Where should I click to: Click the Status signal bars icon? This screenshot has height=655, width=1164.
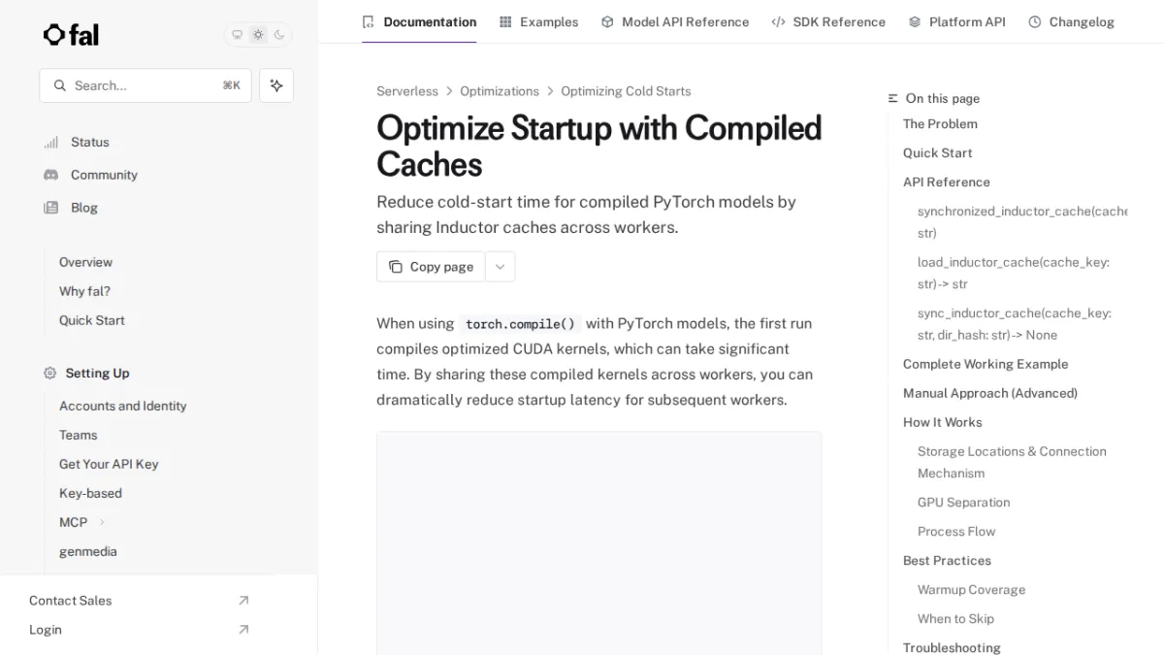point(50,142)
